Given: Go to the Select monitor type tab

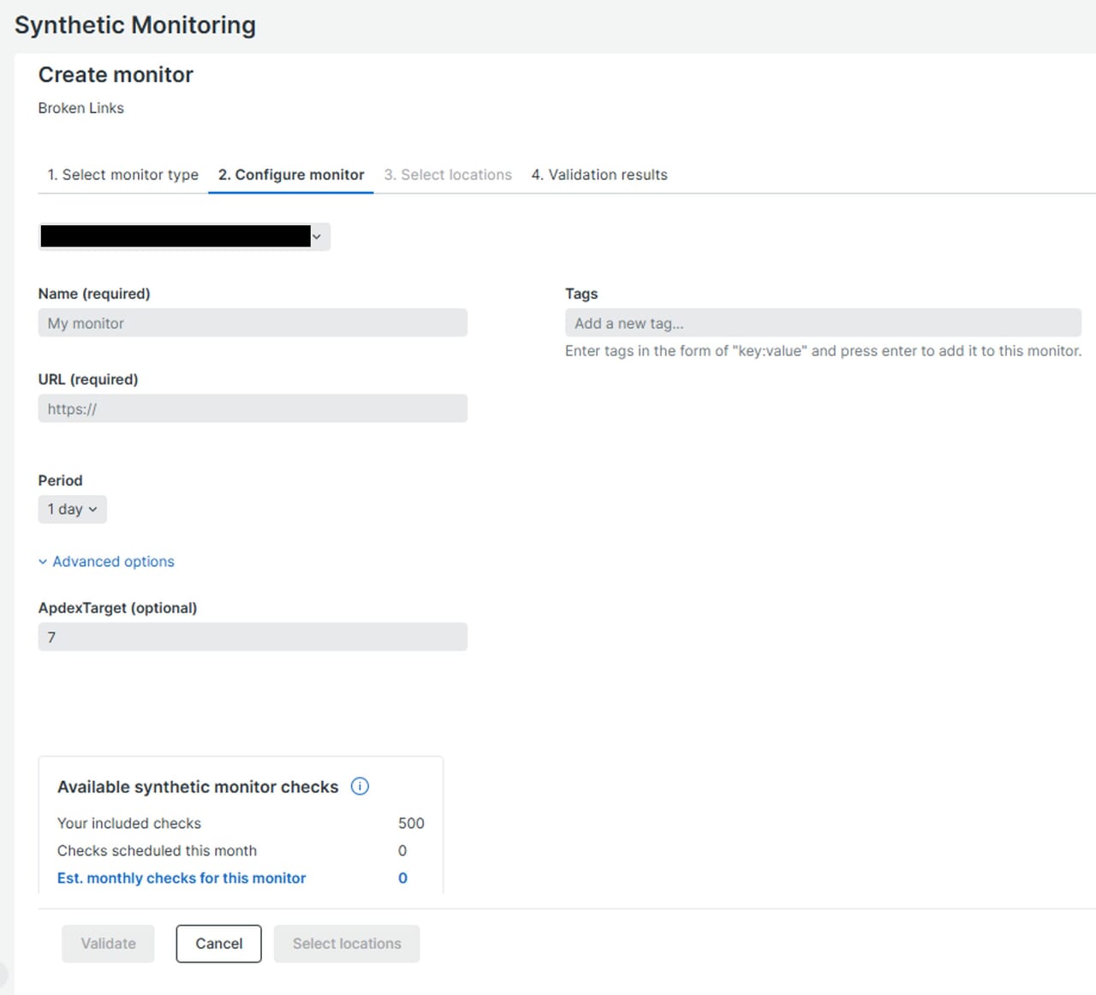Looking at the screenshot, I should 122,175.
